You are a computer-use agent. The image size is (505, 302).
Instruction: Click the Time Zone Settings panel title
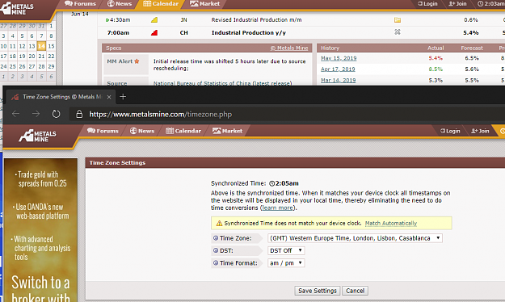coord(117,163)
